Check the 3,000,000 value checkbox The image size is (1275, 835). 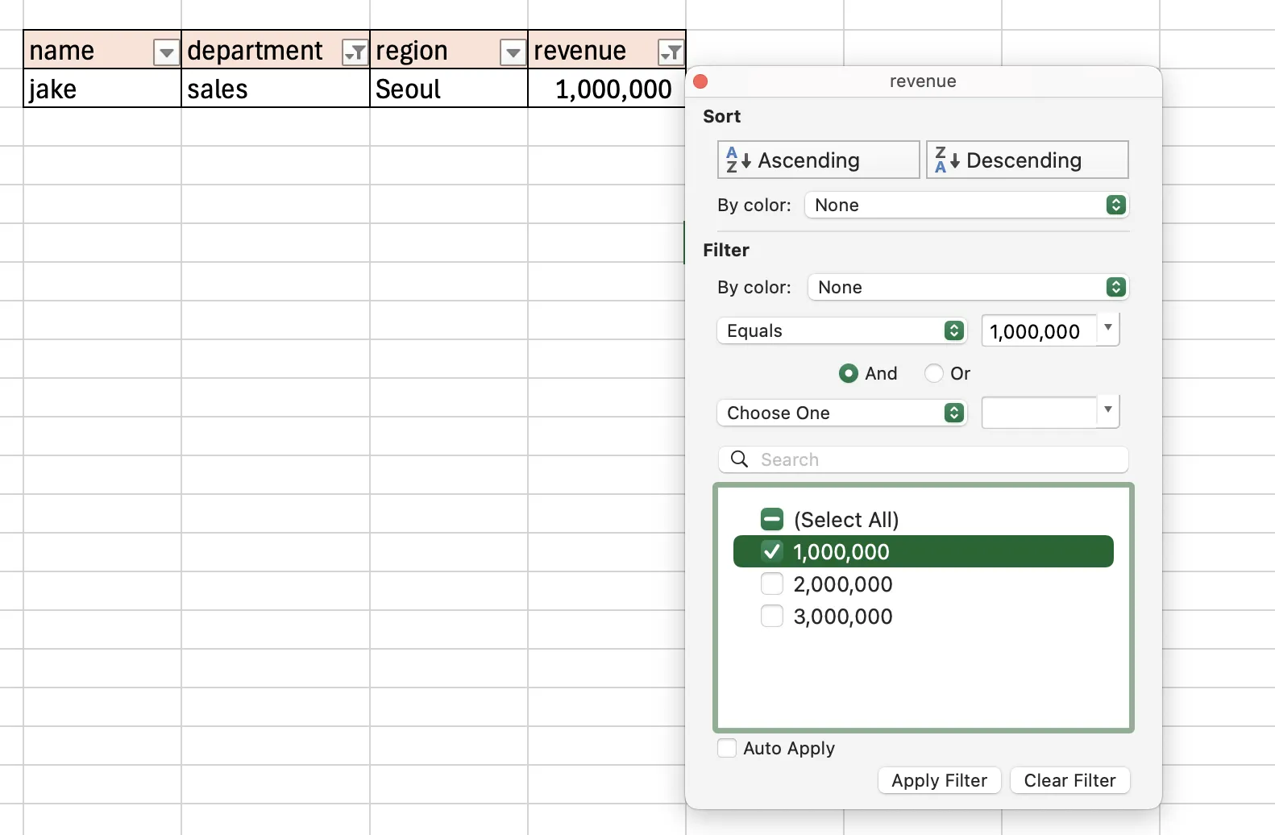772,617
